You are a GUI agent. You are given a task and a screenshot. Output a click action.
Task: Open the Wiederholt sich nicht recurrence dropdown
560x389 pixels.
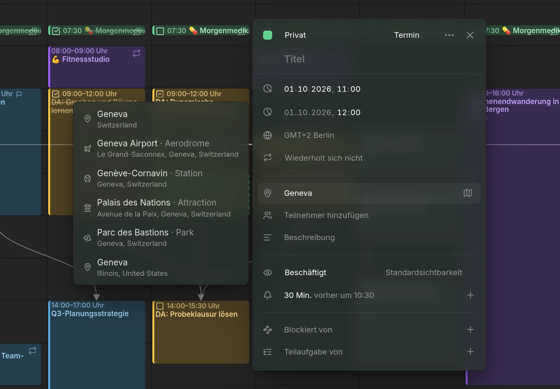(x=324, y=158)
